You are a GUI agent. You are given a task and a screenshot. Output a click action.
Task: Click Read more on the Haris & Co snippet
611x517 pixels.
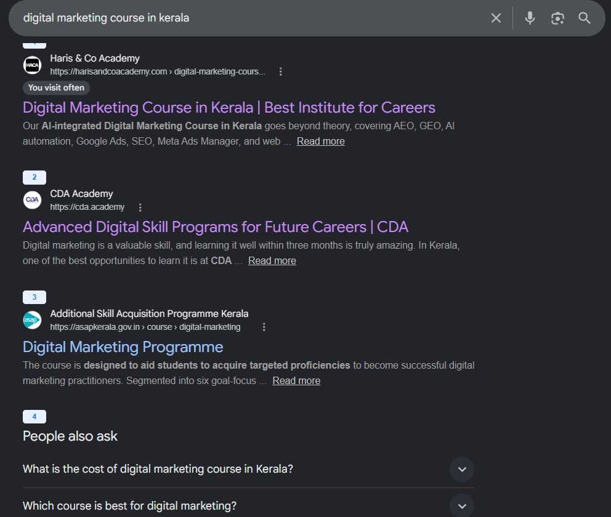(x=321, y=142)
